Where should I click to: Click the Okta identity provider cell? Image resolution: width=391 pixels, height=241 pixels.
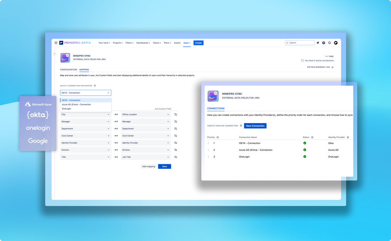pyautogui.click(x=331, y=143)
